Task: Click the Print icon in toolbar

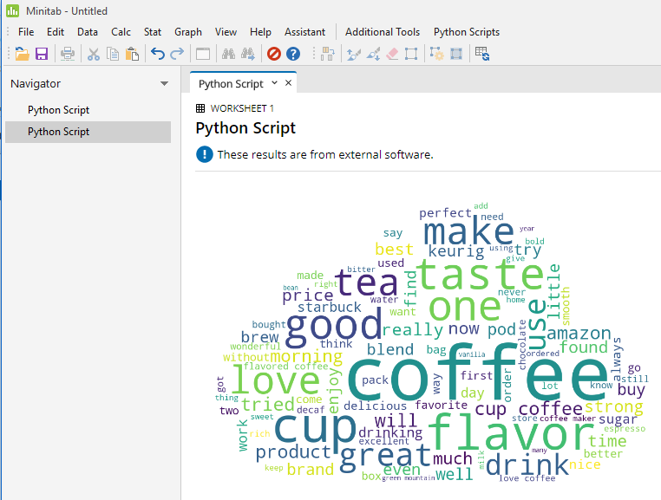Action: [x=68, y=54]
